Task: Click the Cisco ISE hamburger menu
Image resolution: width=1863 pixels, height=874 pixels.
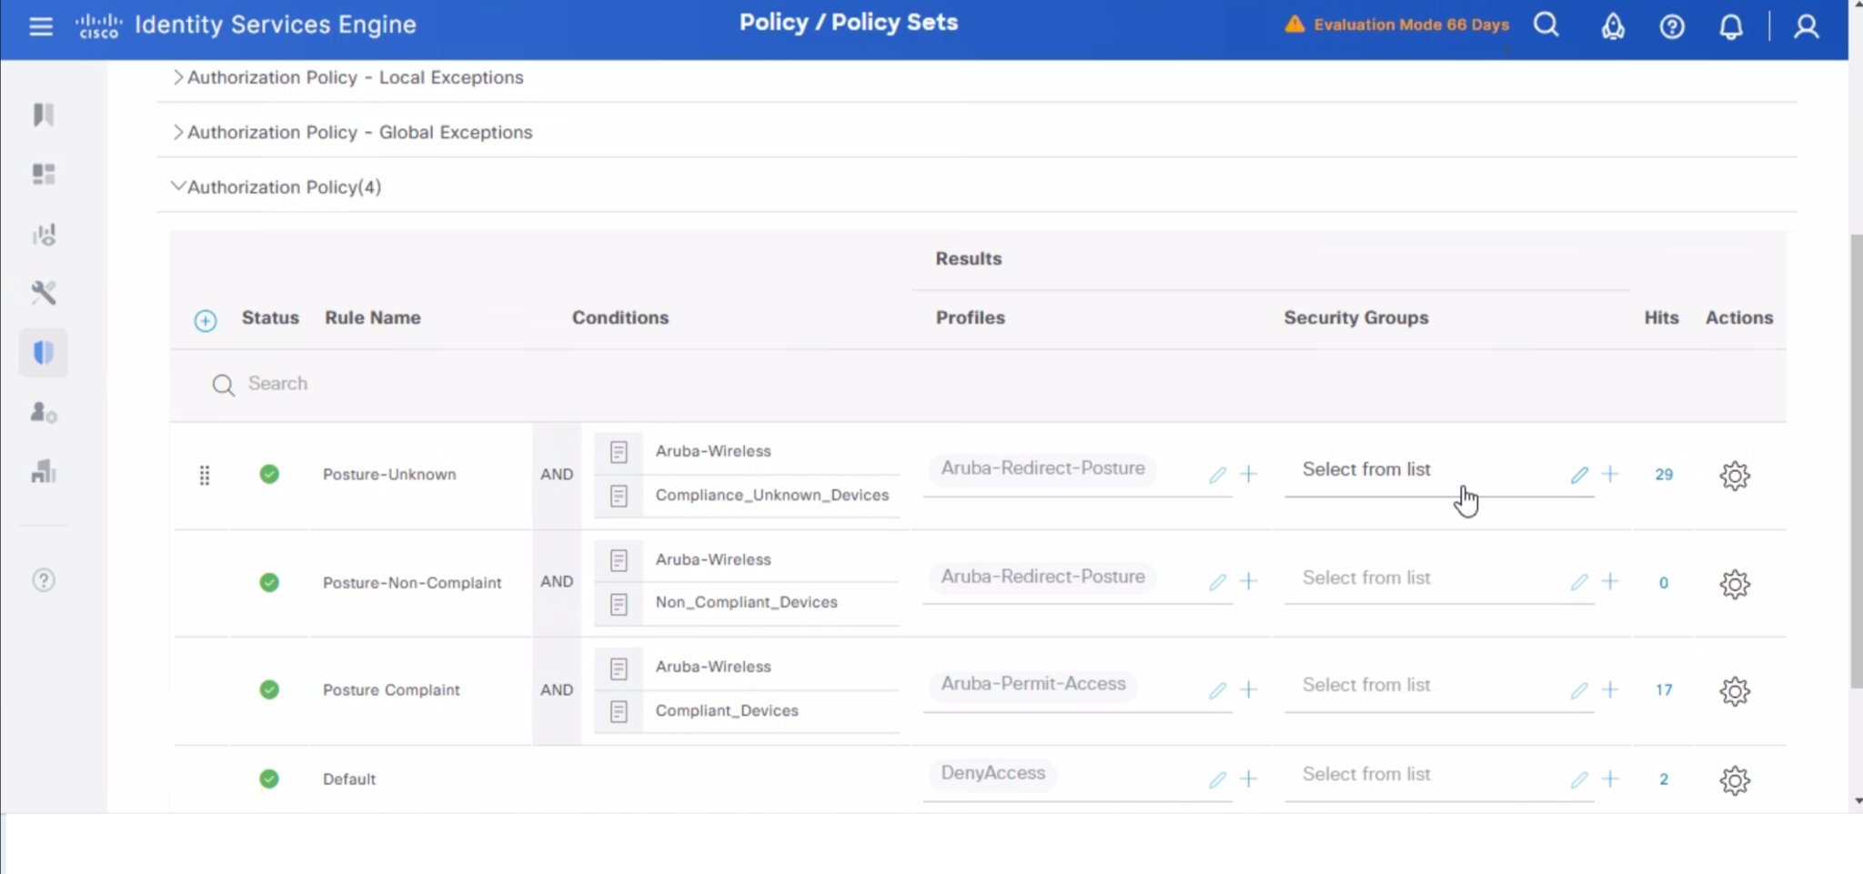Action: [41, 26]
